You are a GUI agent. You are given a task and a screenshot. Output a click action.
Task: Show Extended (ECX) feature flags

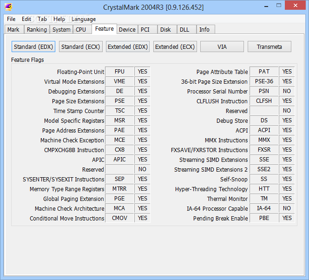click(175, 47)
